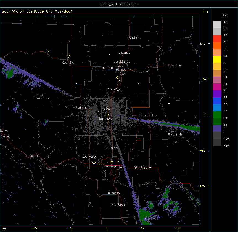This screenshot has height=232, width=238.
Task: Select the red 65-60 dBZ legend swatch
Action: click(x=217, y=39)
